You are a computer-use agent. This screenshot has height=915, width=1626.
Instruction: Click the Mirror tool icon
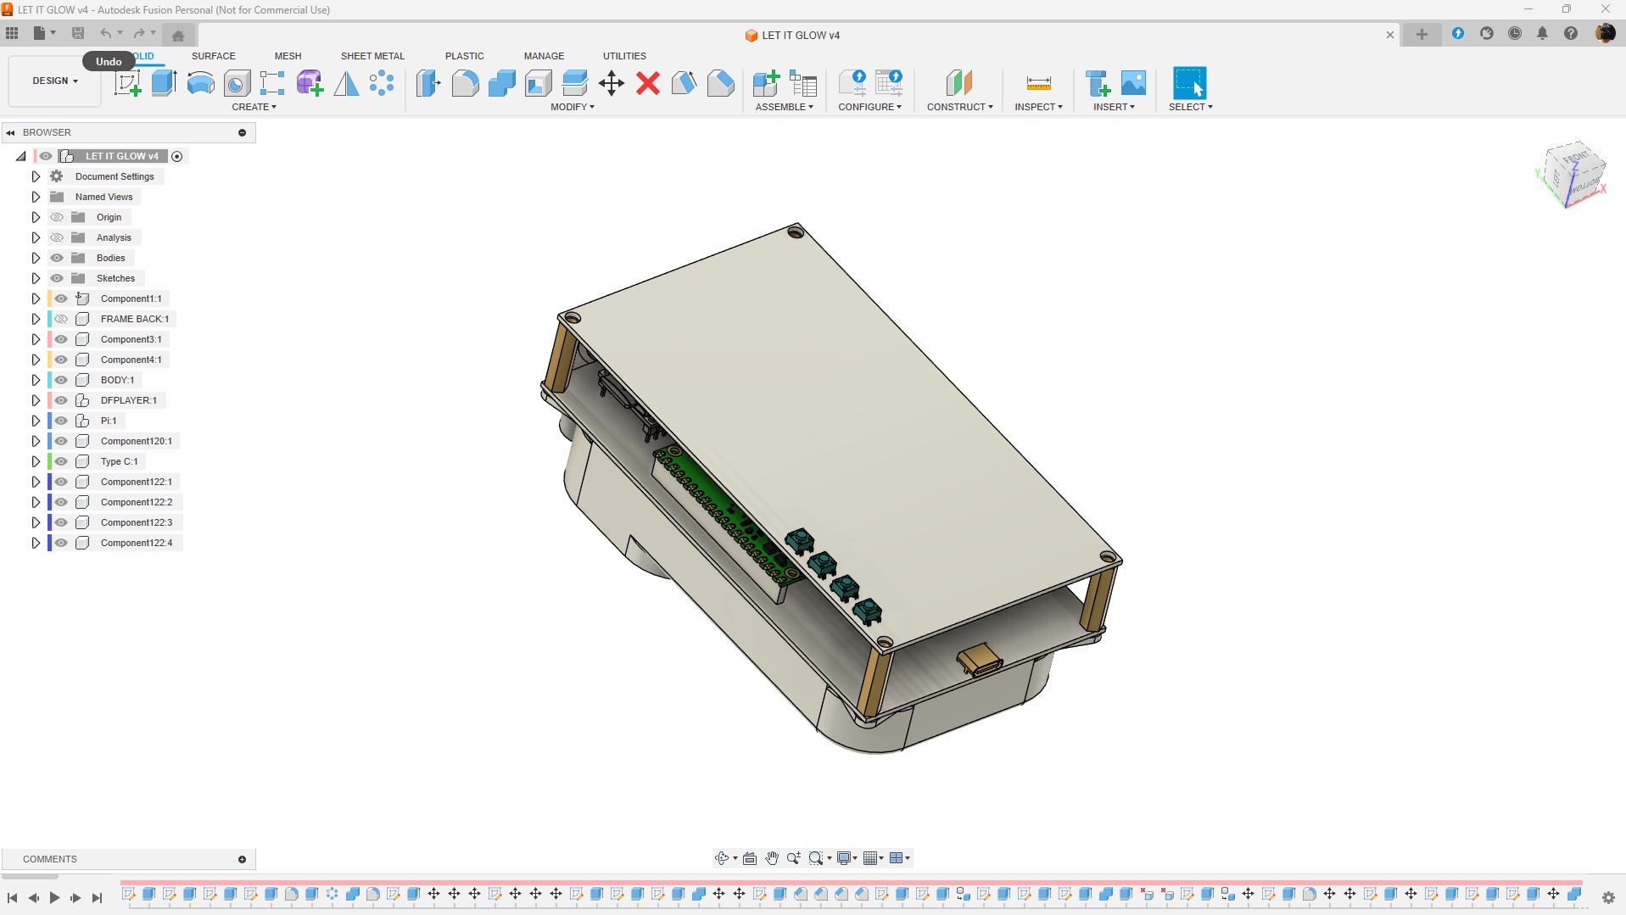pos(346,83)
